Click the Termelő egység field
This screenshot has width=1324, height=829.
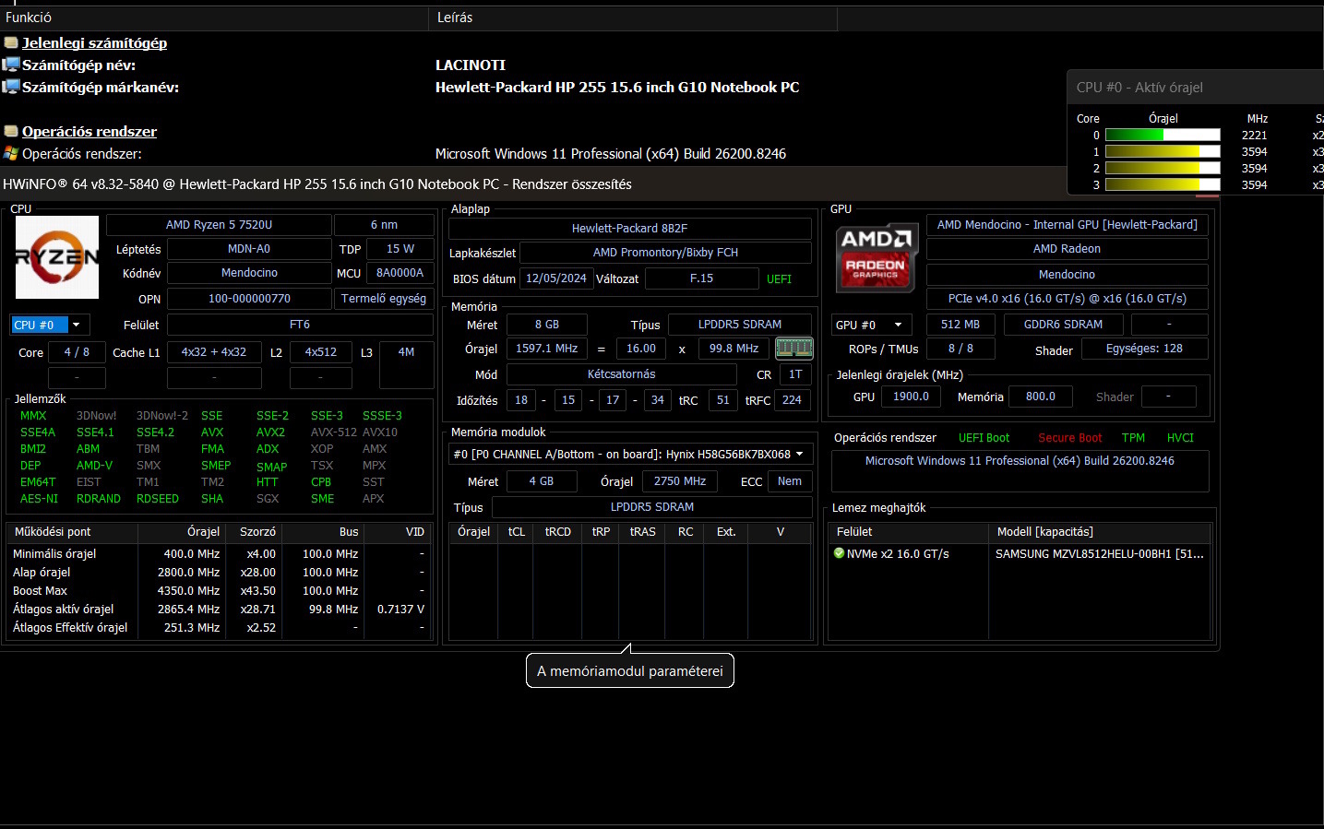click(384, 299)
